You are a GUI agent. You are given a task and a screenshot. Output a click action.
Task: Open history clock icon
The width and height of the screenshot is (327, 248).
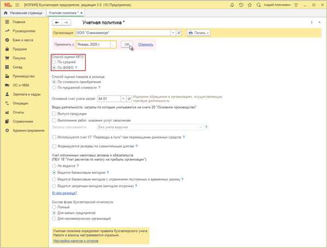[x=241, y=5]
